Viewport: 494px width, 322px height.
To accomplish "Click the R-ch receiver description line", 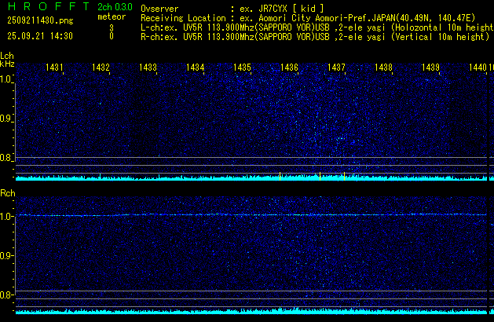I will click(313, 36).
